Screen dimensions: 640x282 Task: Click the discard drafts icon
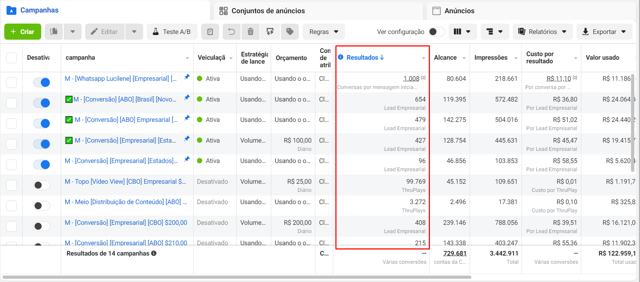(x=270, y=31)
